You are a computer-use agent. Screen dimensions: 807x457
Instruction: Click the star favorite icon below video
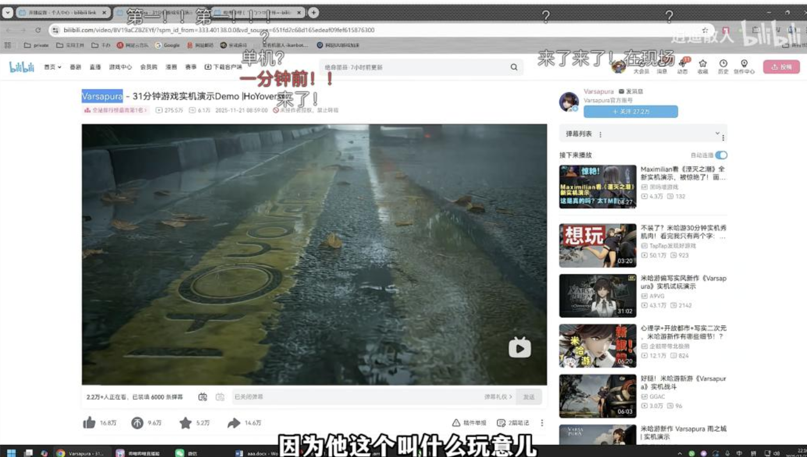(185, 423)
